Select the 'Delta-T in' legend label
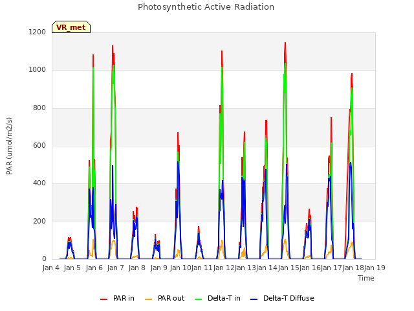The height and width of the screenshot is (311, 414). 224,298
